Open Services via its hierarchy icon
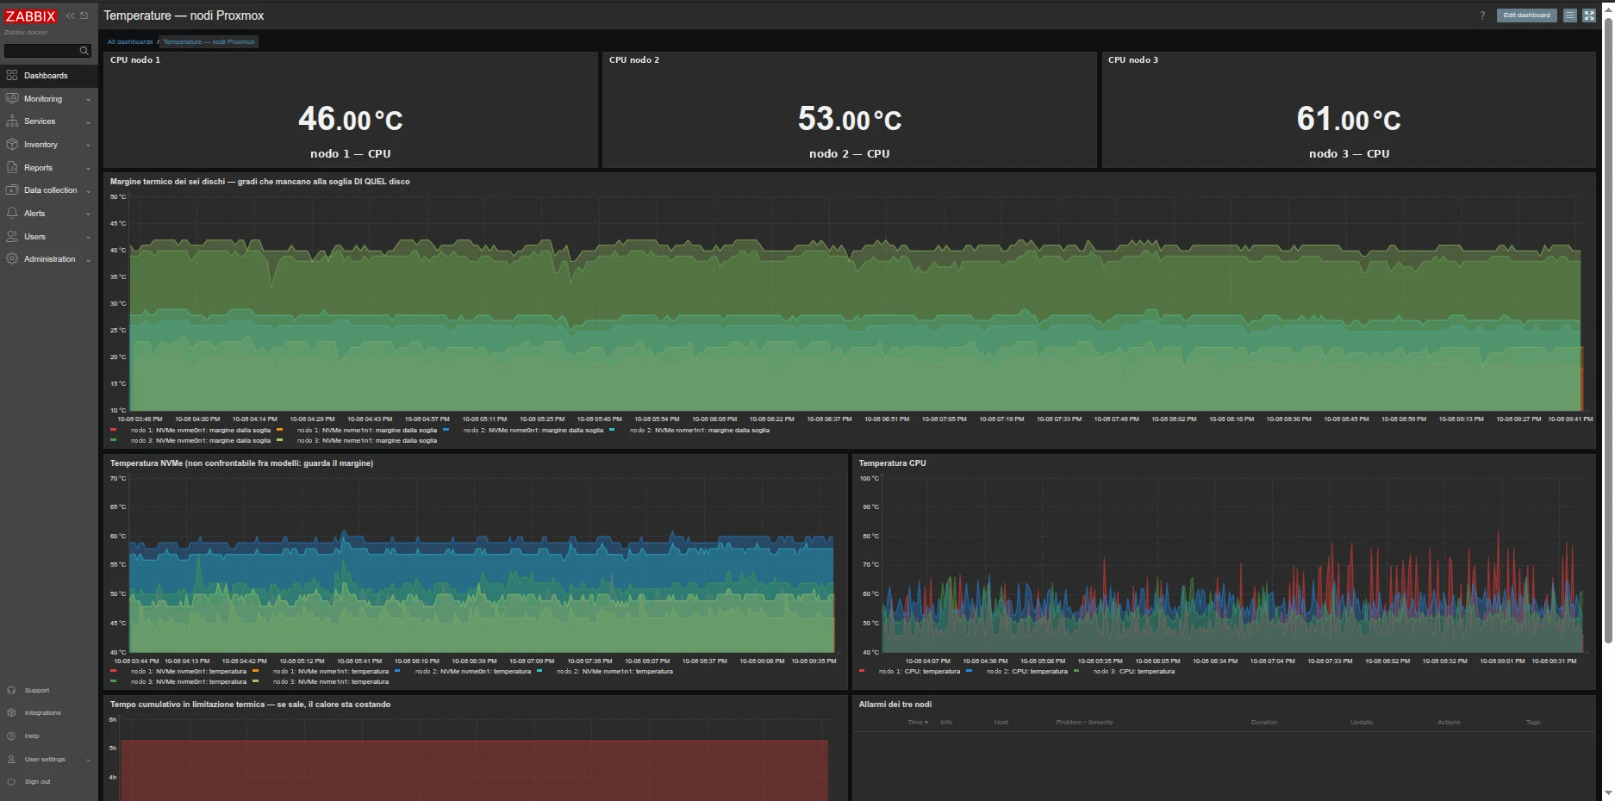The width and height of the screenshot is (1615, 801). point(12,121)
